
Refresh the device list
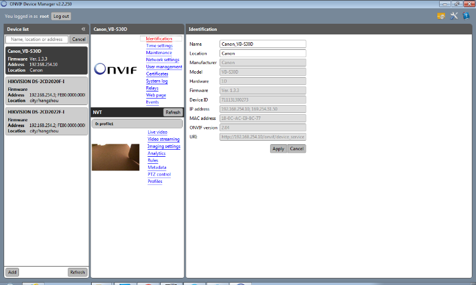[x=77, y=272]
